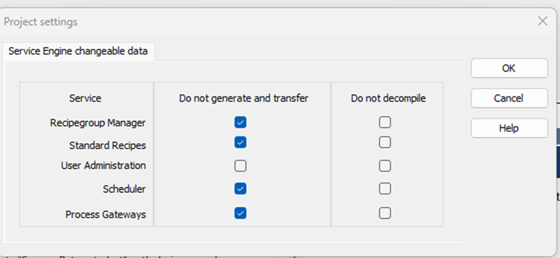Check User Administration do not decompile box
The image size is (560, 258).
tap(384, 166)
